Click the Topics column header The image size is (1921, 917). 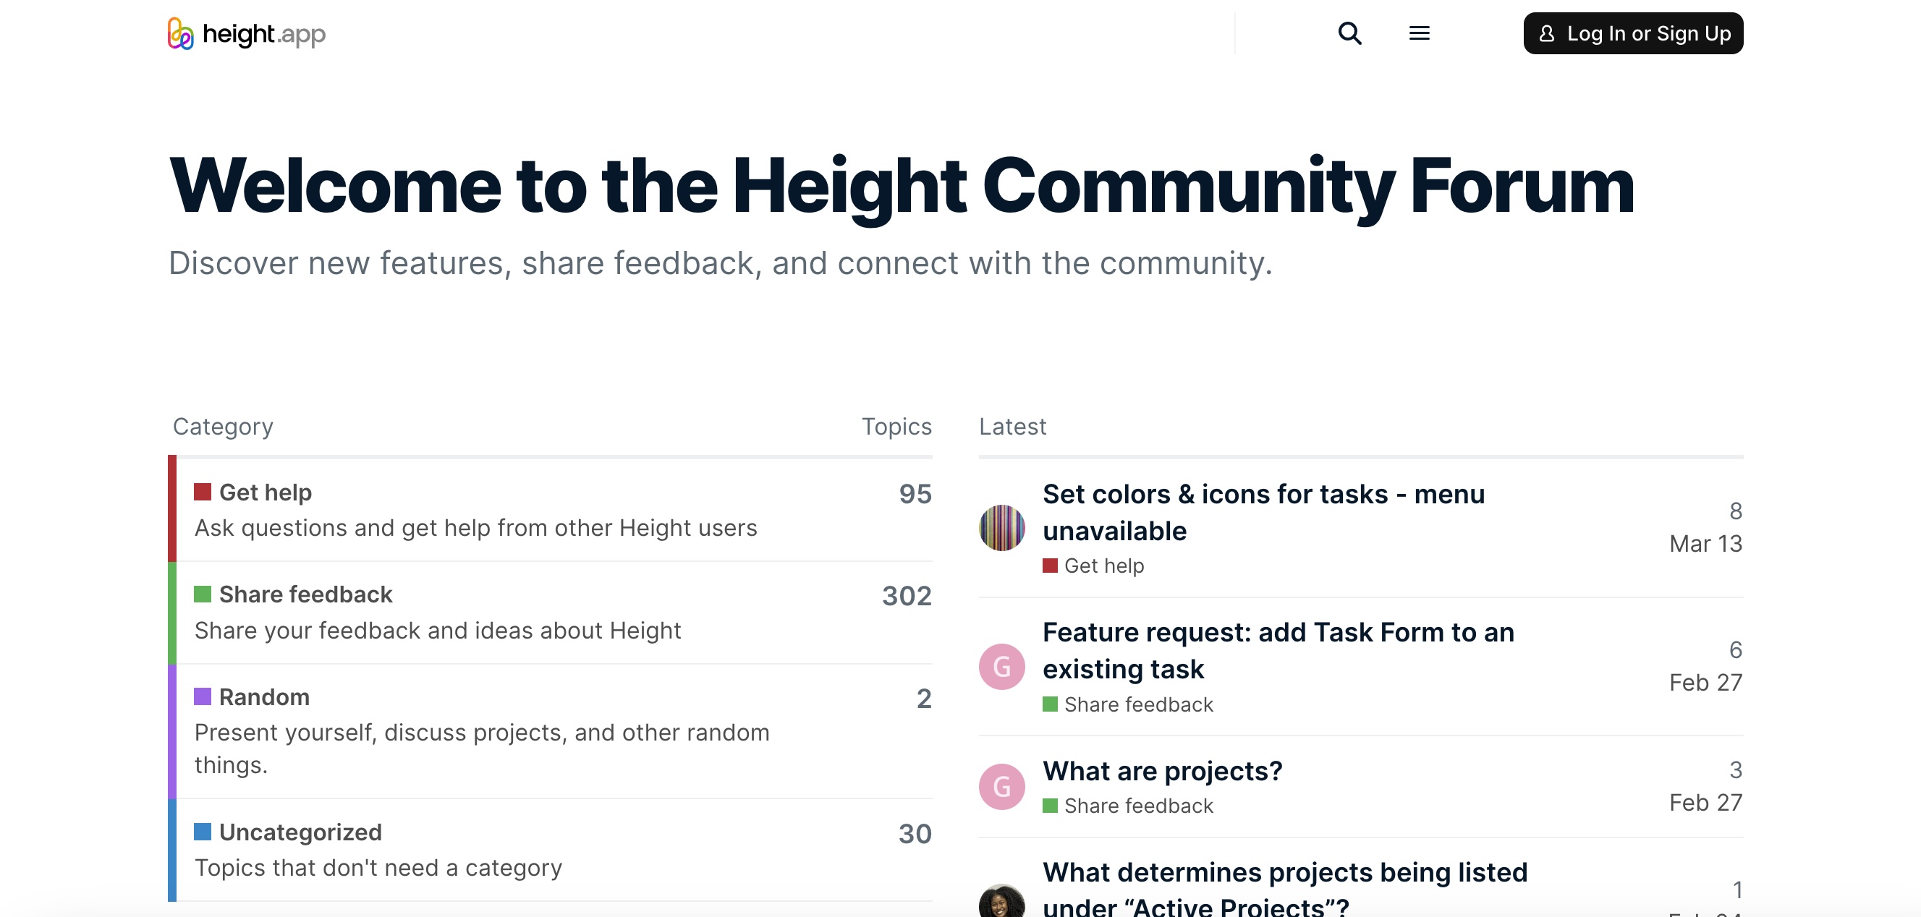click(896, 427)
